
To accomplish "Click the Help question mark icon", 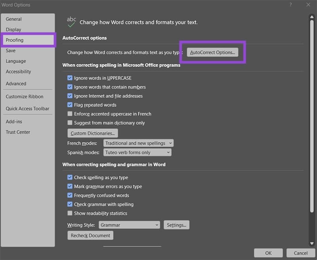I will click(x=291, y=5).
